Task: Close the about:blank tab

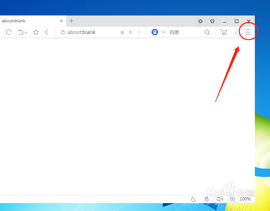Action: 61,21
